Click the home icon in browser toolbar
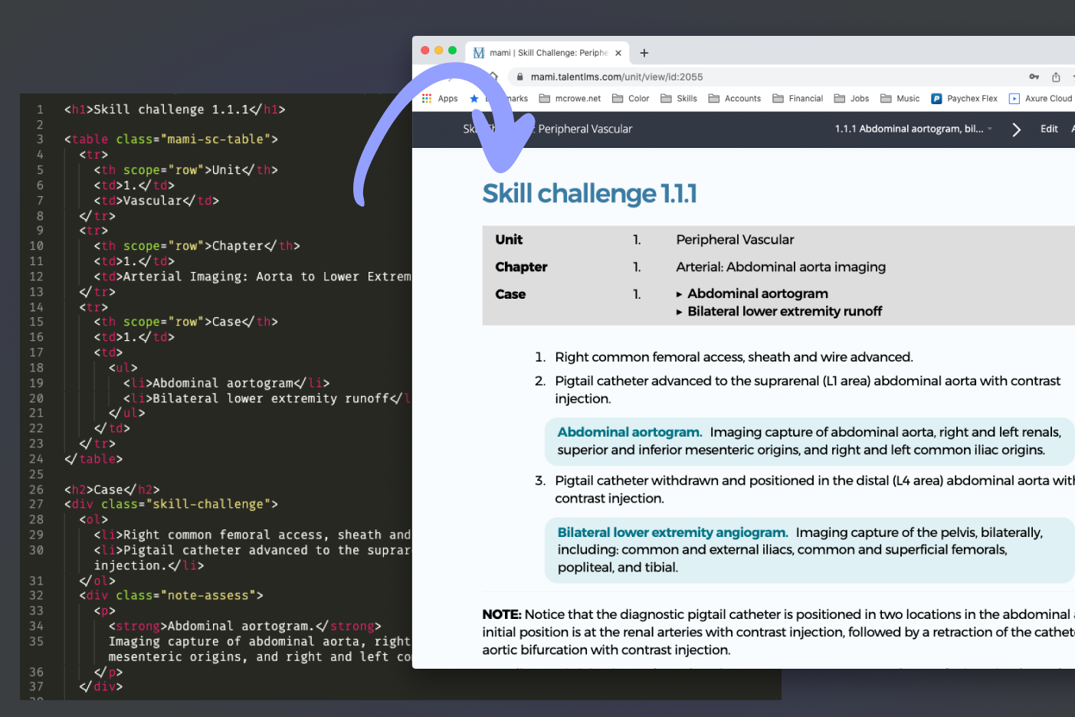 (x=494, y=77)
